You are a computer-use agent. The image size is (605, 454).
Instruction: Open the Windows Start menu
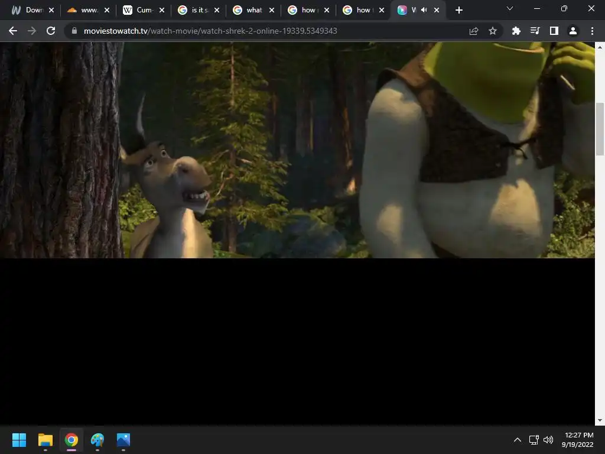tap(19, 440)
